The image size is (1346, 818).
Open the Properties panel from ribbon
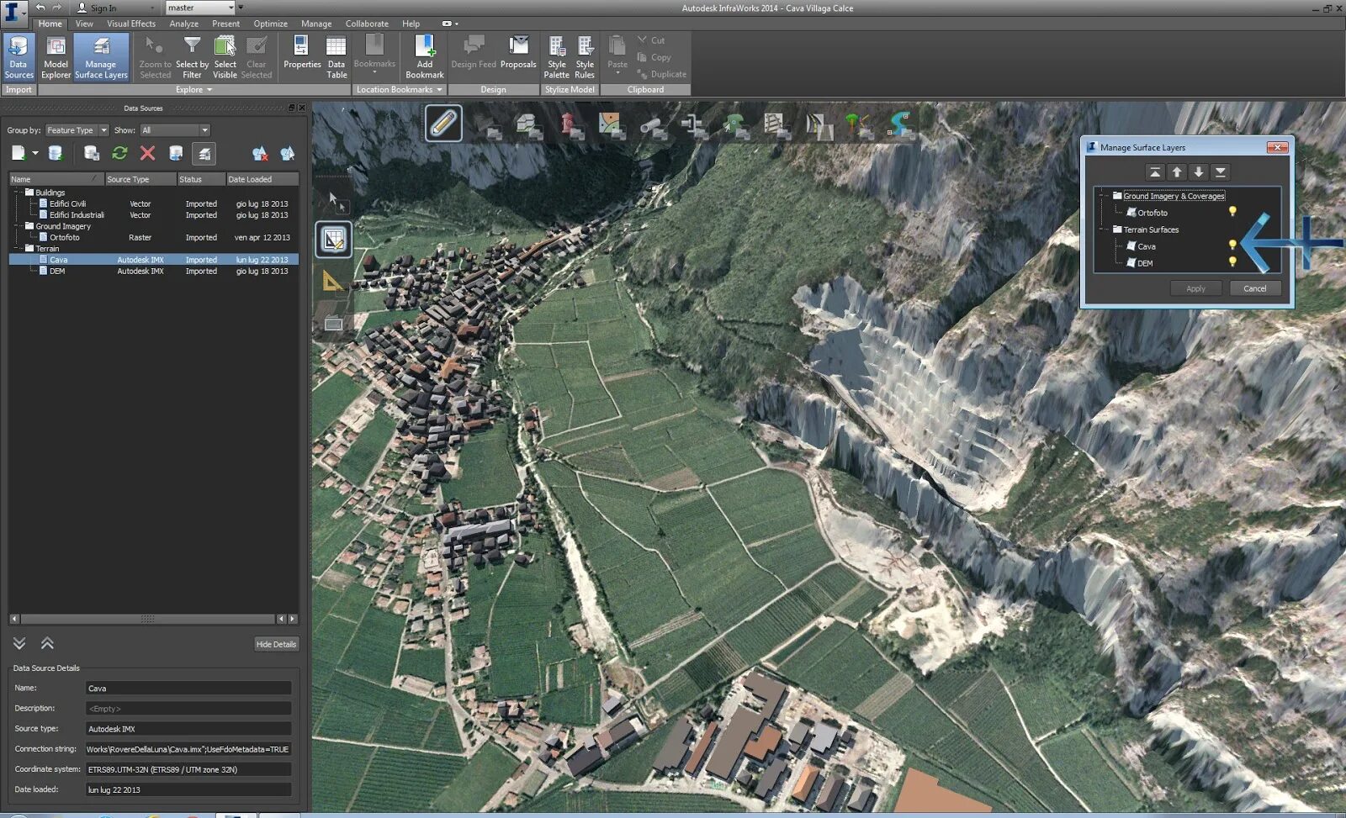(302, 52)
